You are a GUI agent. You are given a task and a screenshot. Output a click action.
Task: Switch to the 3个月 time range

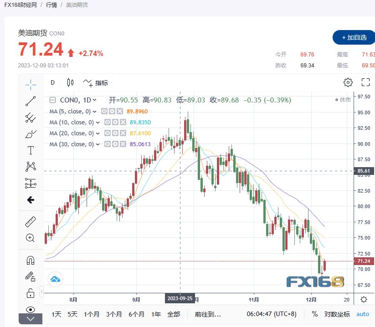tap(113, 314)
